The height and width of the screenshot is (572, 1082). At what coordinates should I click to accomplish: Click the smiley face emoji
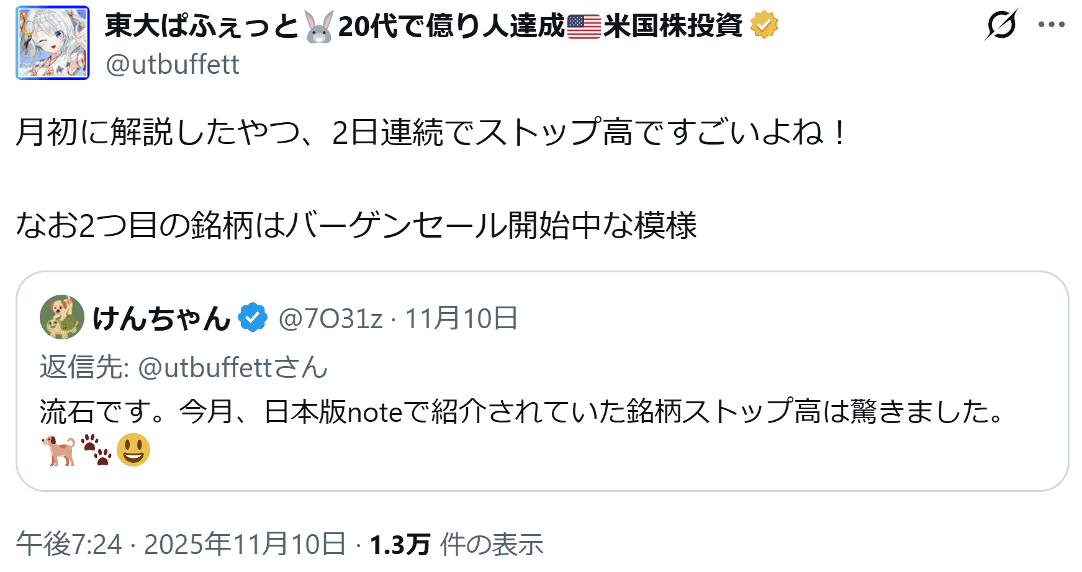click(x=133, y=450)
